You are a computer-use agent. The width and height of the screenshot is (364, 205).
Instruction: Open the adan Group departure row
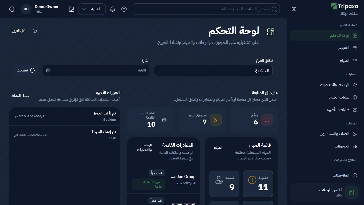coord(164,180)
